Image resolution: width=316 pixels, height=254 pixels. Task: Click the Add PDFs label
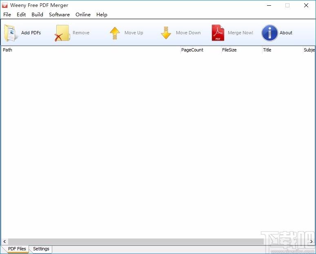pos(31,33)
